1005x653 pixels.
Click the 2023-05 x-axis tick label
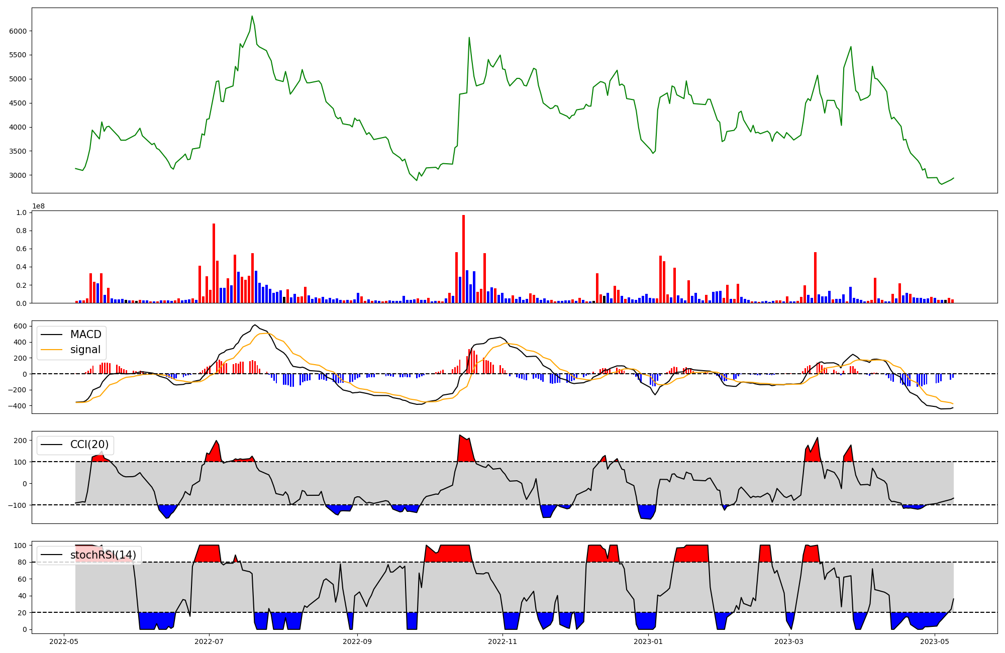tap(935, 641)
